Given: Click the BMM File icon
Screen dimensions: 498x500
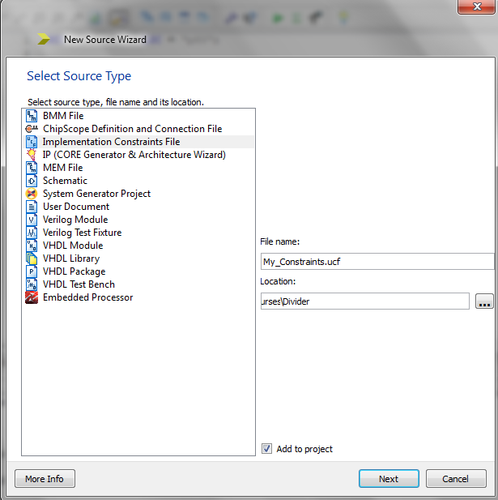Looking at the screenshot, I should point(32,116).
